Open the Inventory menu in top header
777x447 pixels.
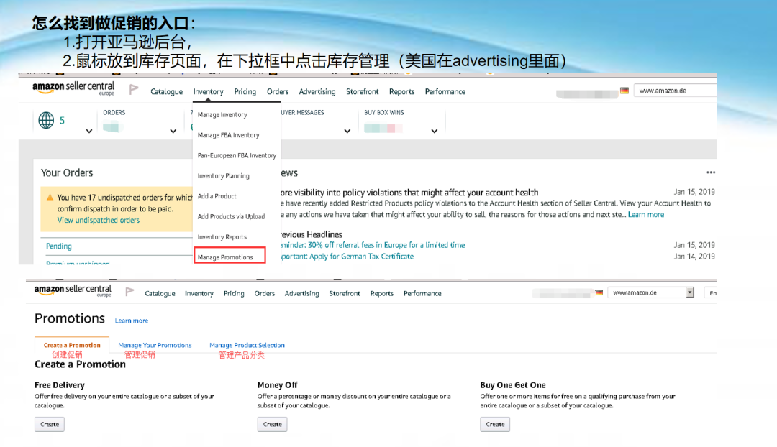(208, 91)
